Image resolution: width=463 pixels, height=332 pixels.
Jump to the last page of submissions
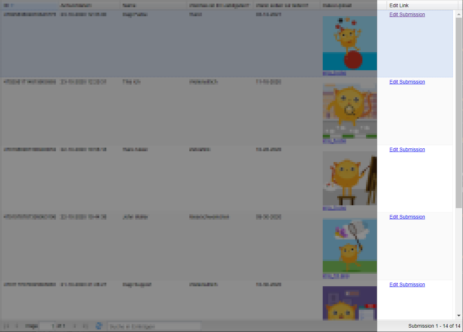(85, 326)
